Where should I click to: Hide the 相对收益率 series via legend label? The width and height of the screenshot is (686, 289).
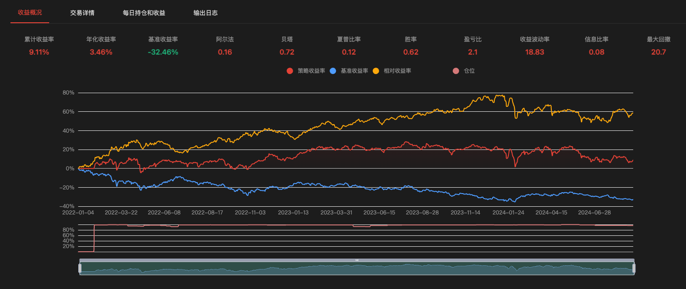pyautogui.click(x=397, y=71)
